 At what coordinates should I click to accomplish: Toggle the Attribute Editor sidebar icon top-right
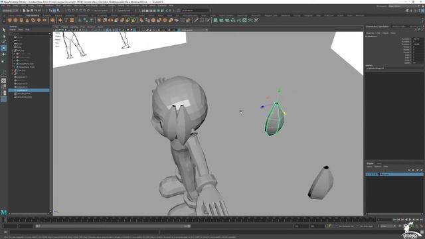[x=415, y=11]
